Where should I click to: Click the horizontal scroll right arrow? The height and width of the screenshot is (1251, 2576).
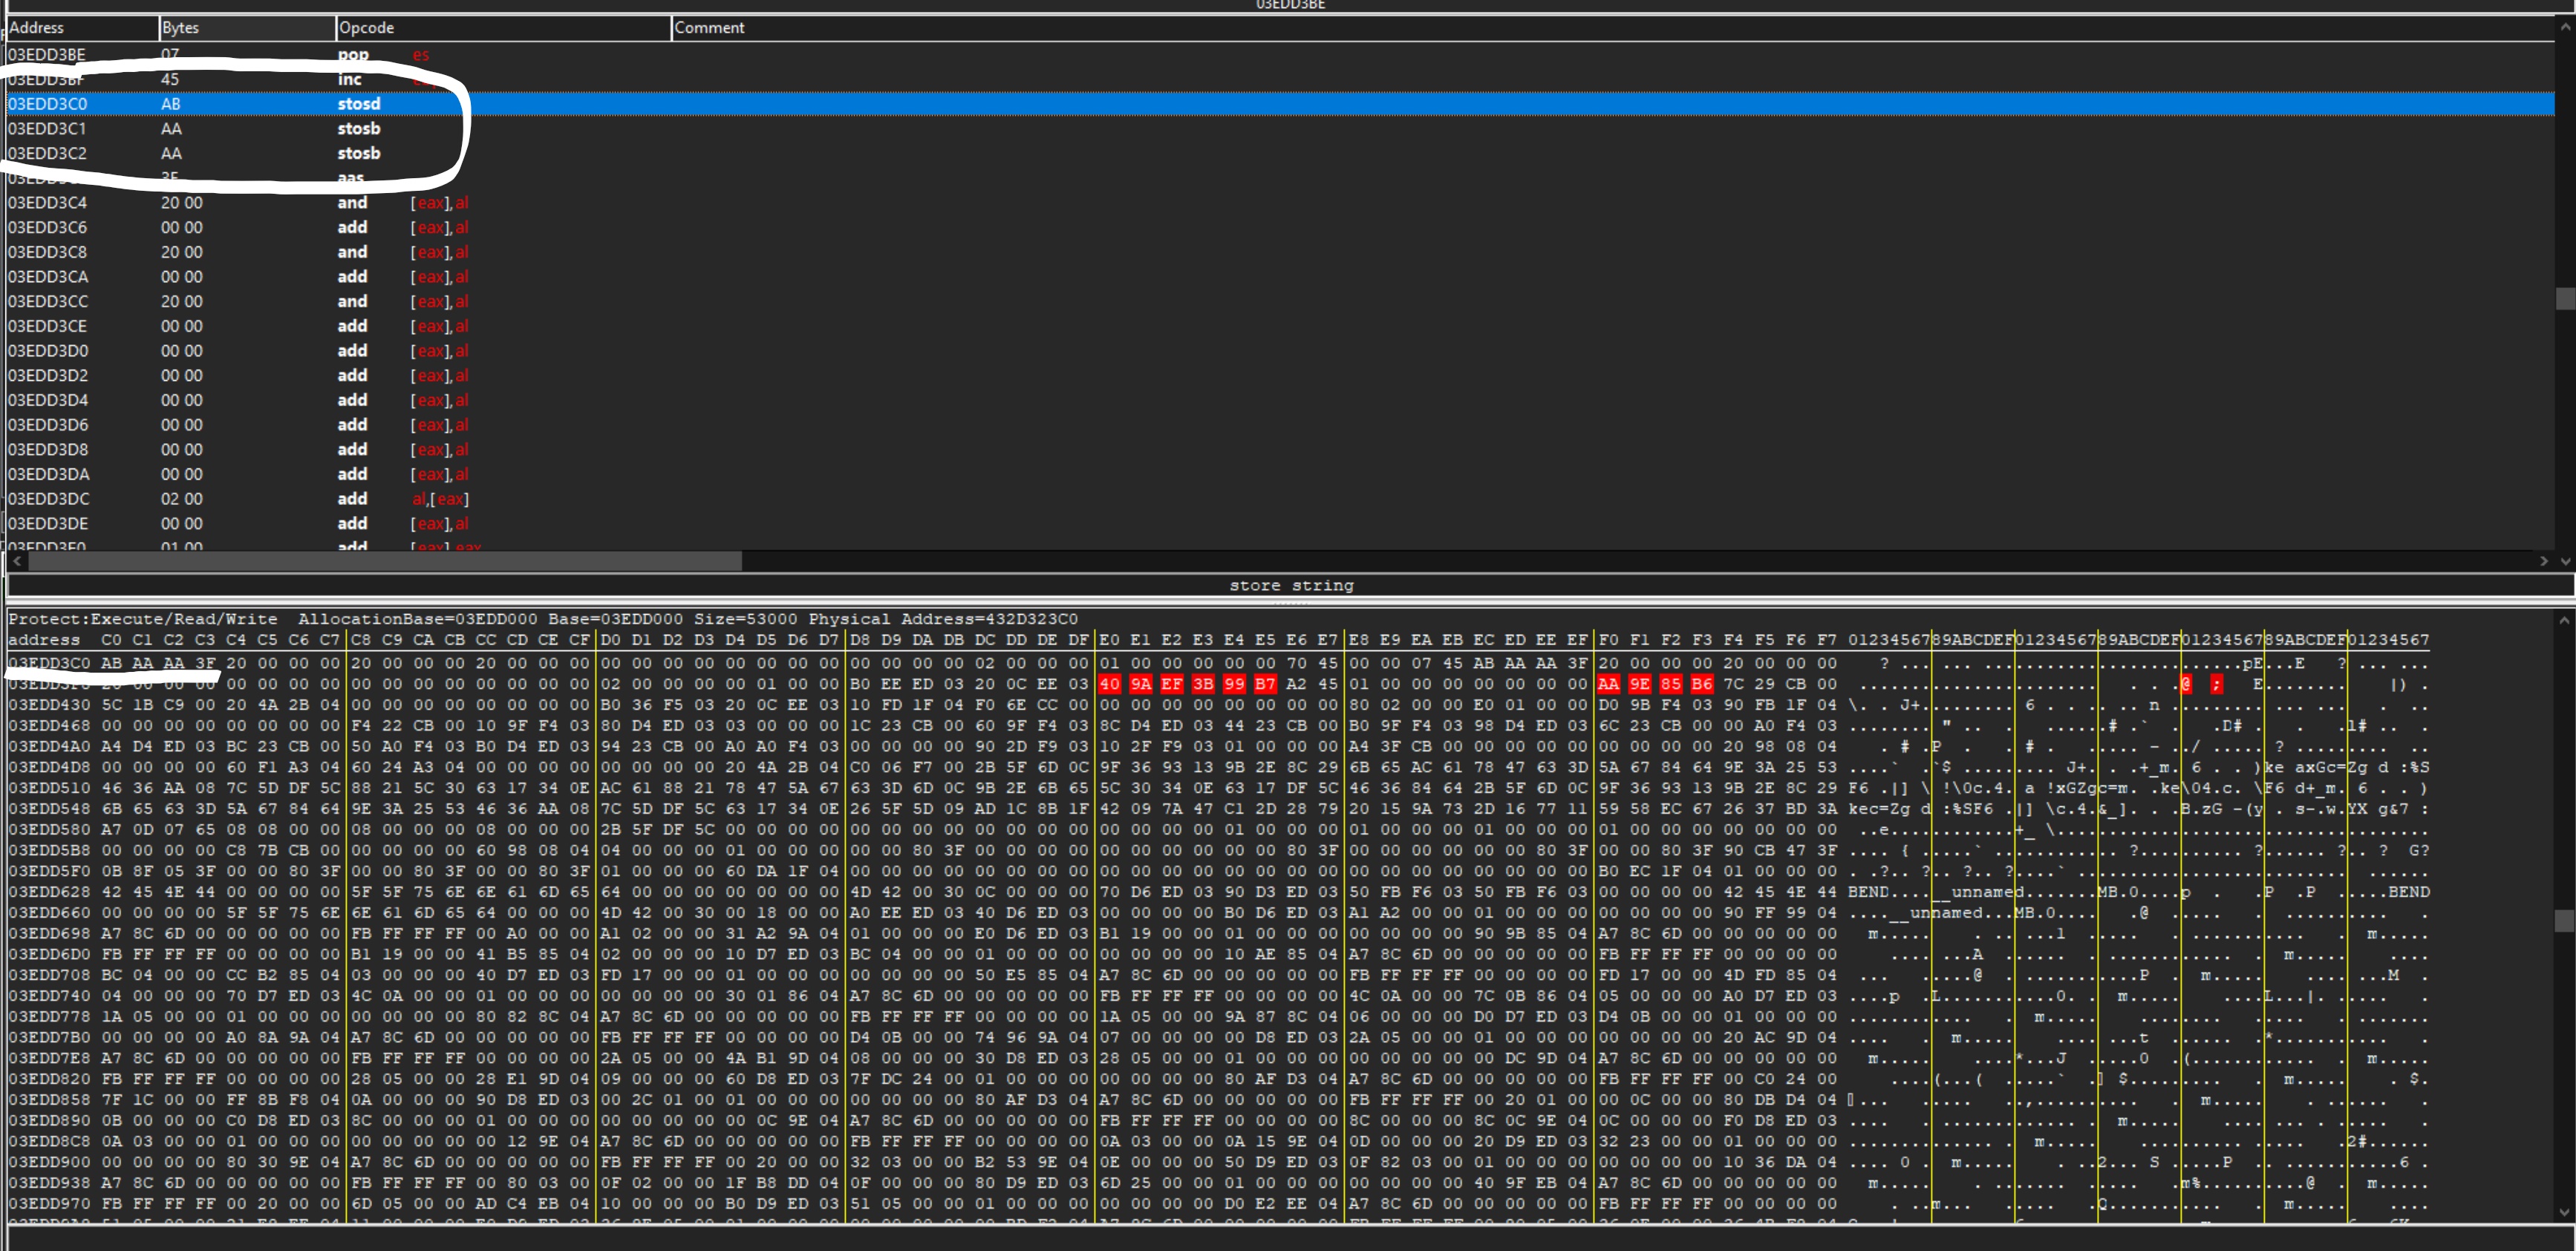pos(2543,561)
